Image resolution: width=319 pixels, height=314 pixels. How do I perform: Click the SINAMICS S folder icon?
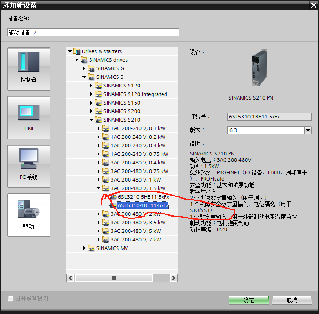[x=91, y=77]
